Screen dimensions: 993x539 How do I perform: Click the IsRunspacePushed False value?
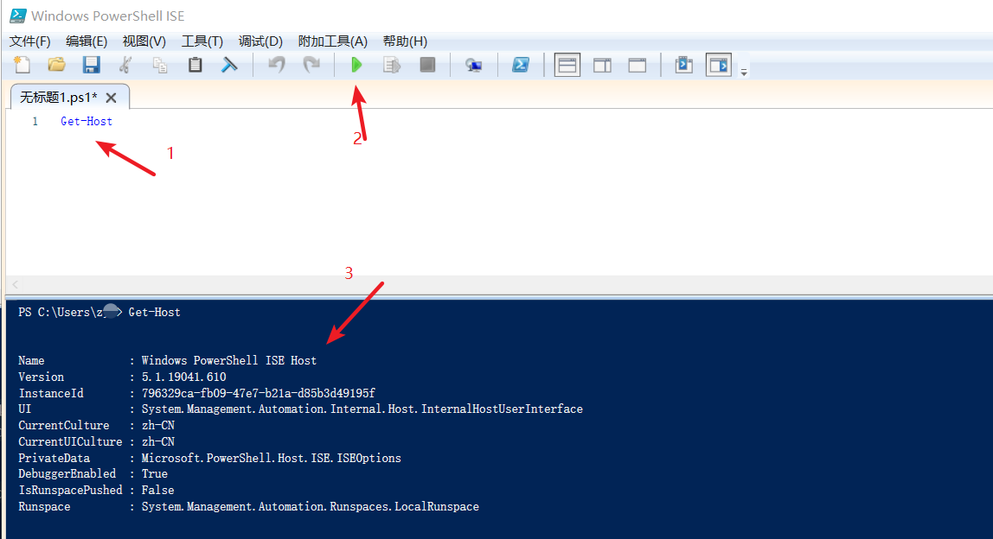tap(157, 491)
